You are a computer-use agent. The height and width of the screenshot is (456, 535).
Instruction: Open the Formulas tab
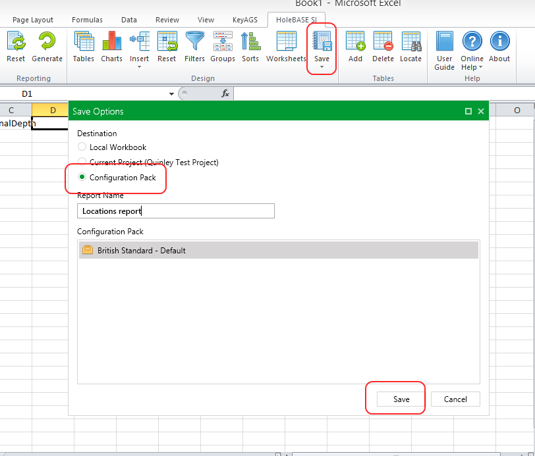(87, 20)
